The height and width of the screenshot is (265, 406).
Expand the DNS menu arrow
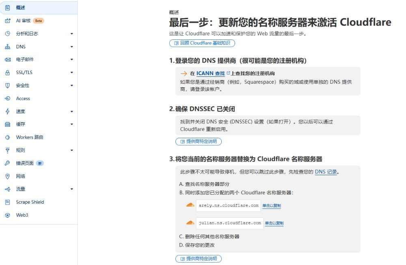click(72, 47)
